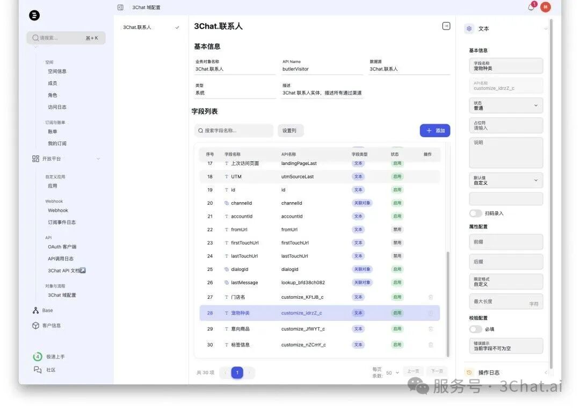Collapse sidebar via top panel icon

coord(121,8)
